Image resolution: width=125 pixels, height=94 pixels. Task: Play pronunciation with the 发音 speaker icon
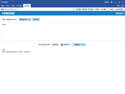tap(102, 9)
